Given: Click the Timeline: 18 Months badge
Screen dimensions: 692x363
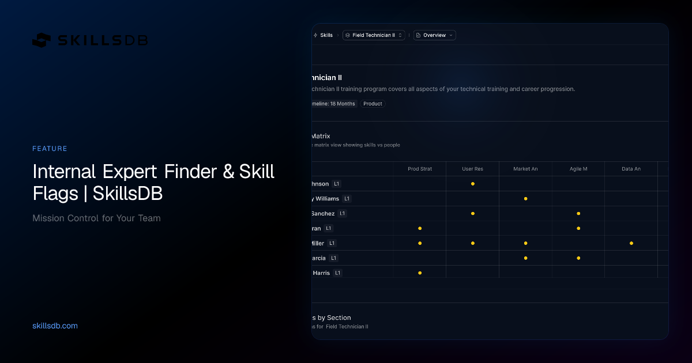Looking at the screenshot, I should tap(334, 104).
